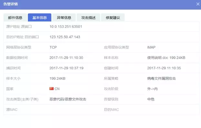This screenshot has height=128, width=201.
Task: Click the 样本大小 label
Action: 13,78
